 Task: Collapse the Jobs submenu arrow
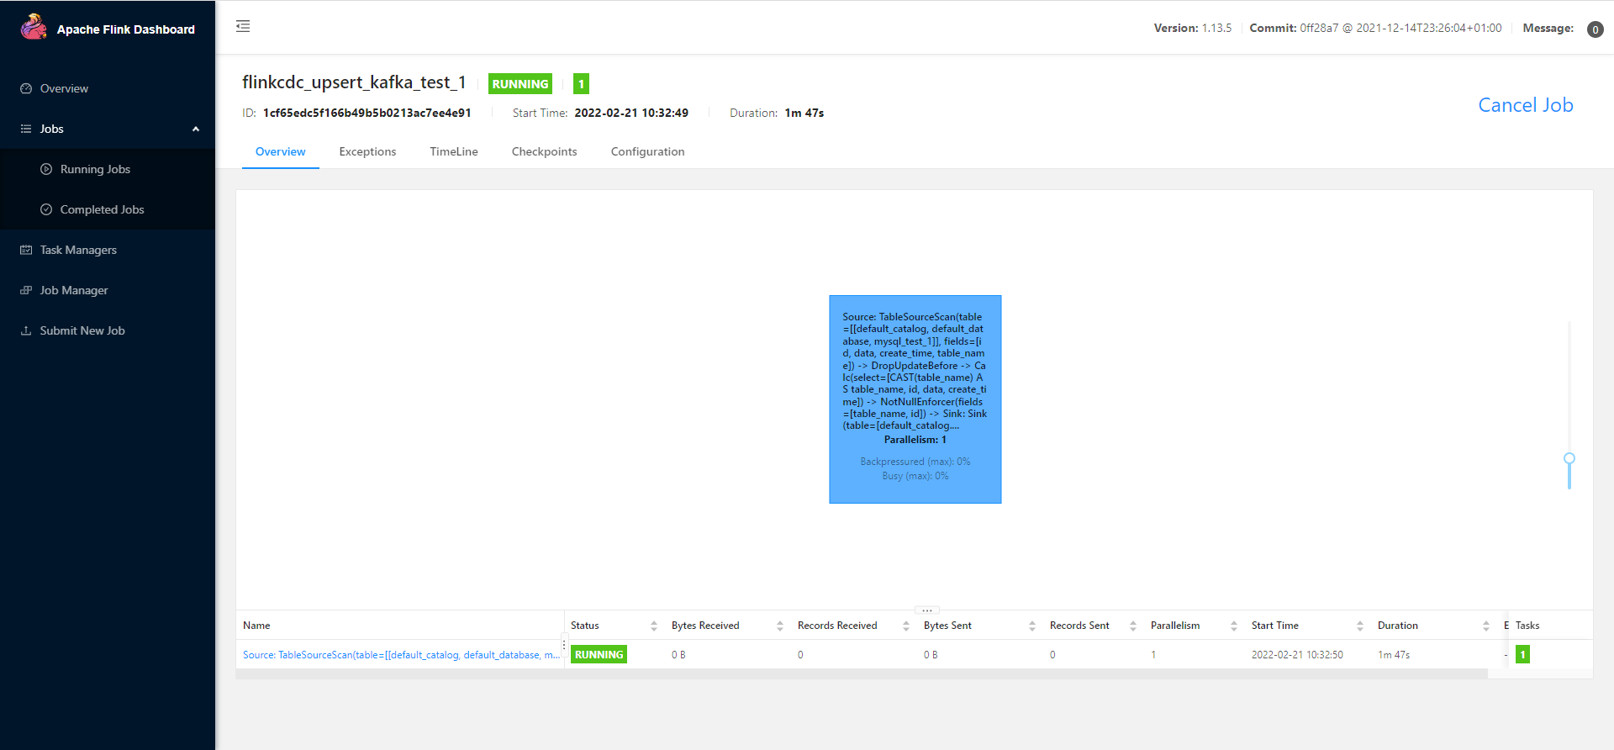coord(196,129)
